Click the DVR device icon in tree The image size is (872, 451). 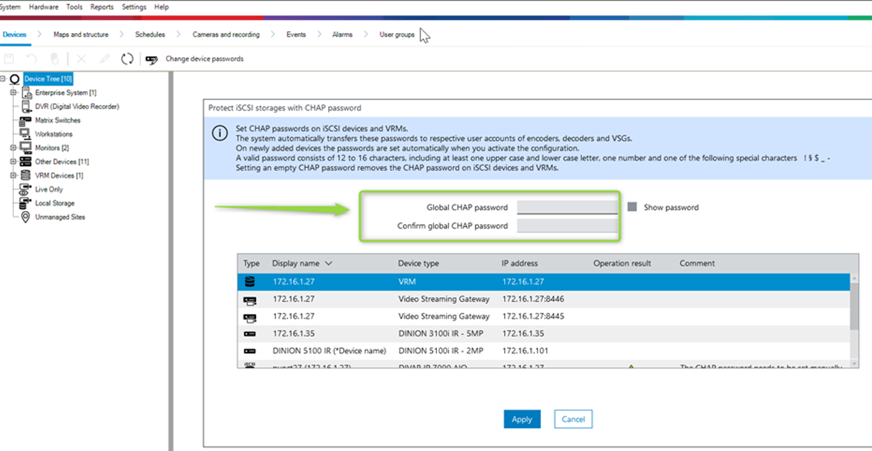click(26, 106)
